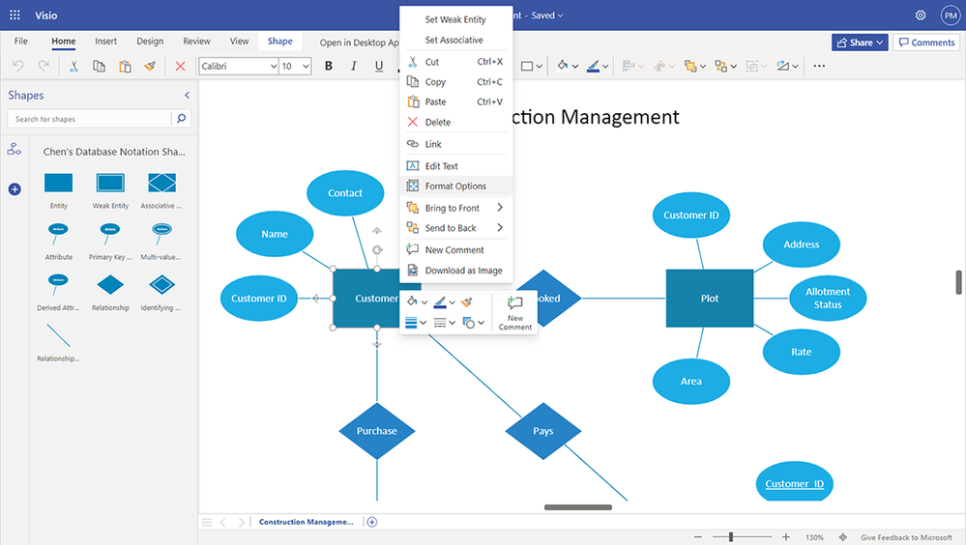The height and width of the screenshot is (545, 966).
Task: Click the Comments button
Action: pyautogui.click(x=926, y=43)
